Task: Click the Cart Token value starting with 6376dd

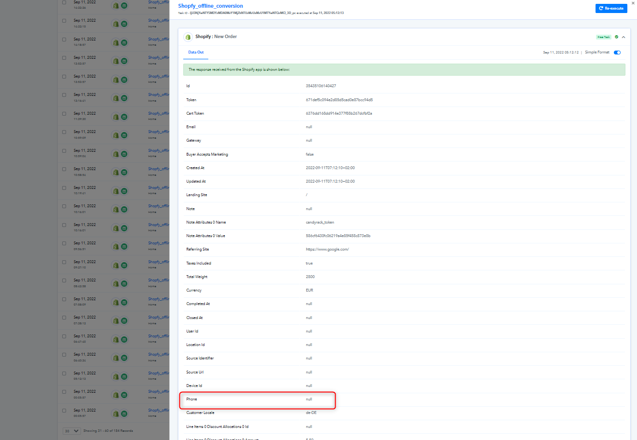Action: (x=339, y=113)
